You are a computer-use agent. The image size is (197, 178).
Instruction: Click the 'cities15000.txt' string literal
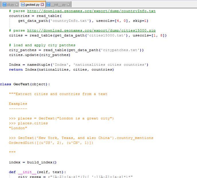[106, 36]
